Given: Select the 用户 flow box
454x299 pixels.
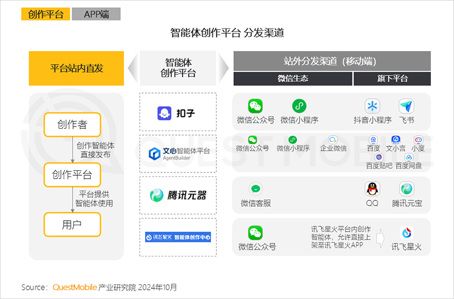Looking at the screenshot, I should [x=72, y=224].
